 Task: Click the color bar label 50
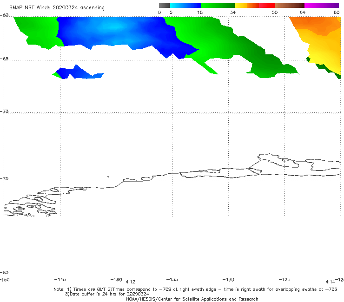click(275, 12)
